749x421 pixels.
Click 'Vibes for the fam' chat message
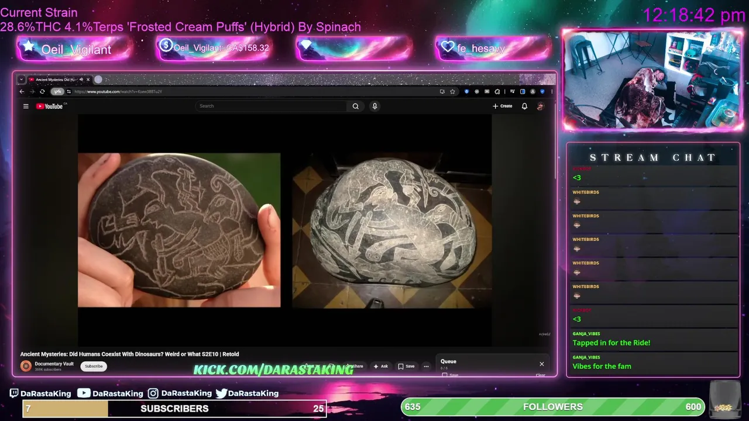(602, 366)
